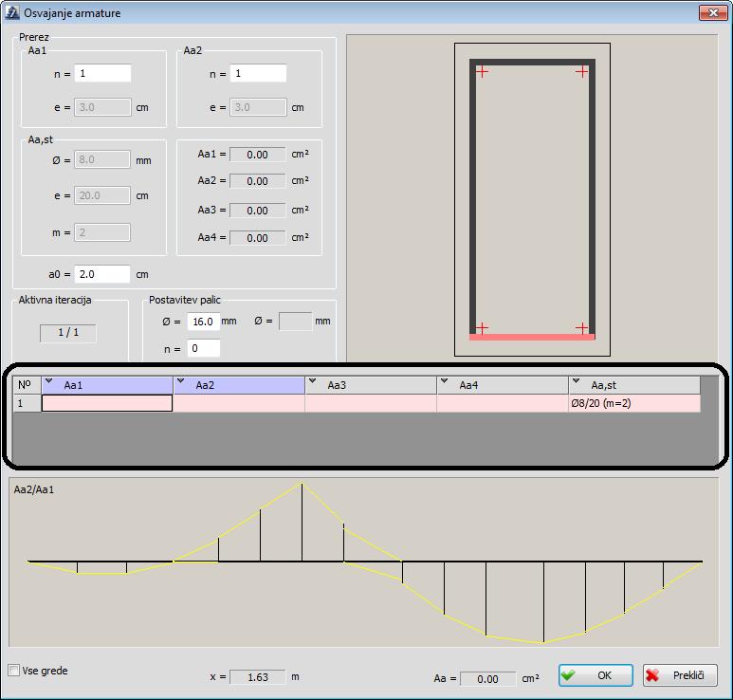
Task: Click the Aa1 area value field
Action: [258, 155]
